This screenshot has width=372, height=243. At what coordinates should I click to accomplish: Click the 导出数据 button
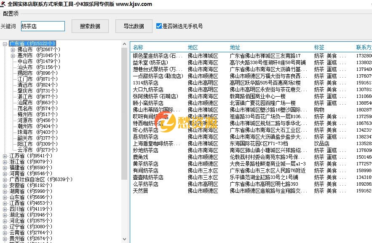134,26
